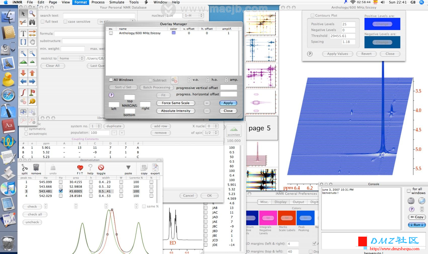The width and height of the screenshot is (428, 254).
Task: Open the of spin 1/2 dropdown
Action: (x=211, y=133)
